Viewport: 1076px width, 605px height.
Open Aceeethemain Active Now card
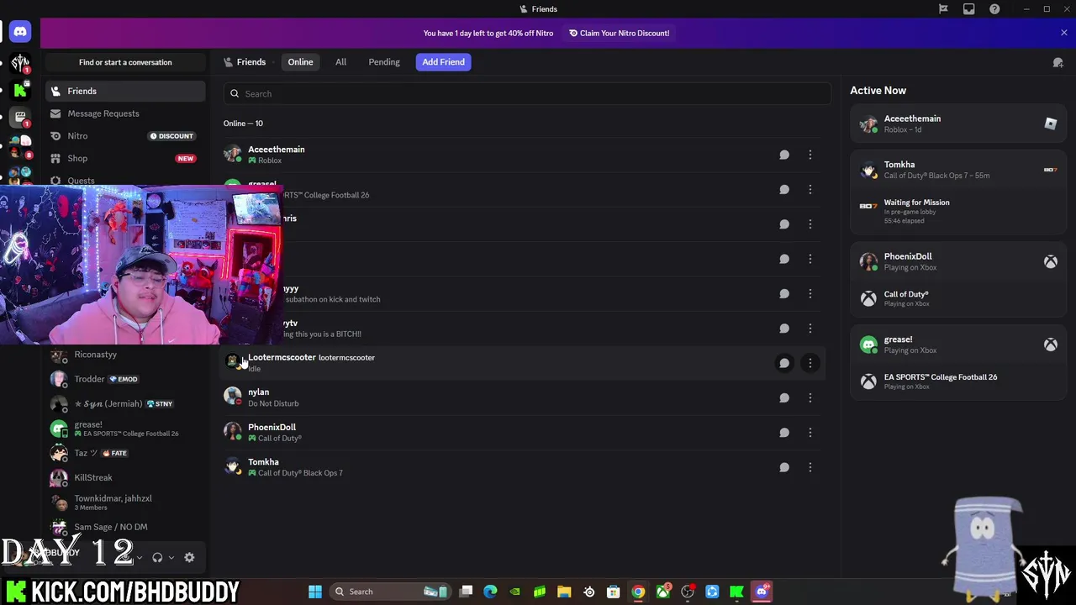[x=957, y=124]
